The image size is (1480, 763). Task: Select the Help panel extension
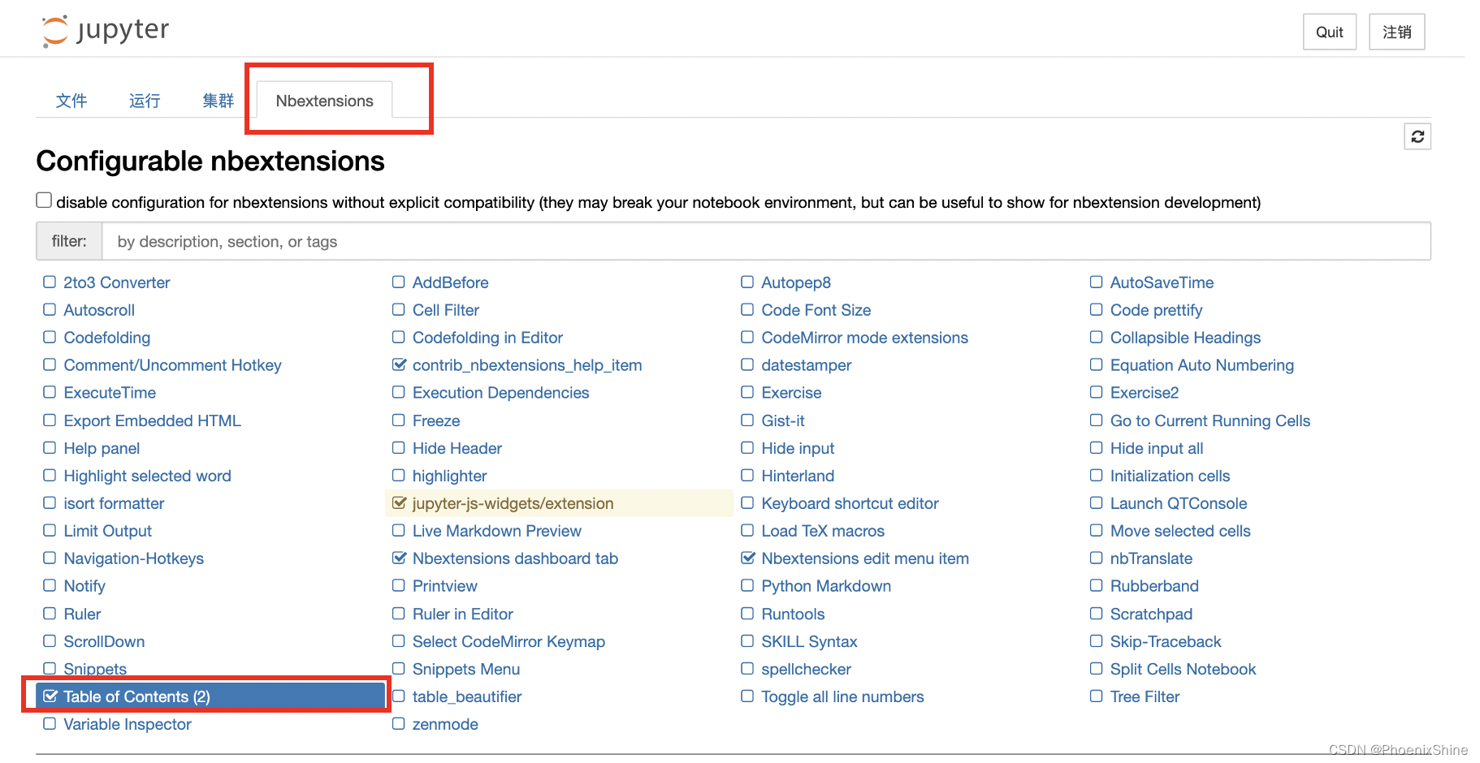pyautogui.click(x=102, y=448)
